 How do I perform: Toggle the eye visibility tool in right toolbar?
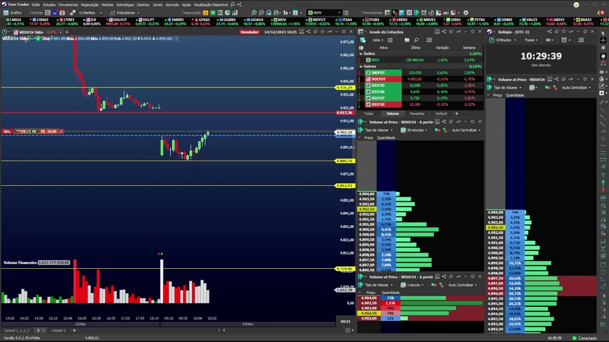tap(603, 72)
